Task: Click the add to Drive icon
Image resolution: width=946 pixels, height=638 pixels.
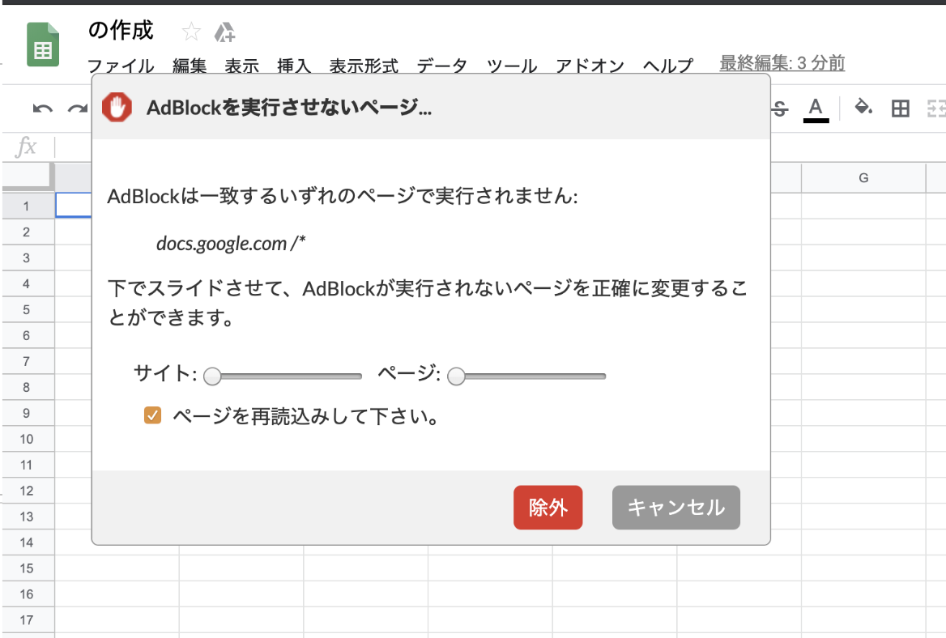Action: (x=224, y=32)
